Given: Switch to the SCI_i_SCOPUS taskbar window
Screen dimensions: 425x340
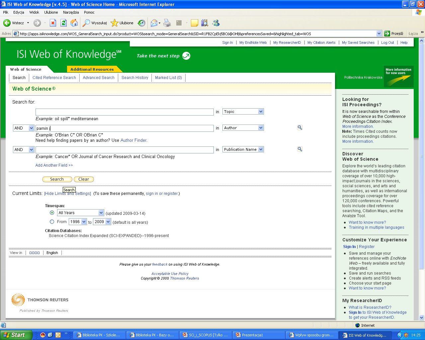Looking at the screenshot, I should [x=206, y=335].
